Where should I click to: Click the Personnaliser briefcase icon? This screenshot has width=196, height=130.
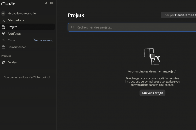[x=3, y=47]
